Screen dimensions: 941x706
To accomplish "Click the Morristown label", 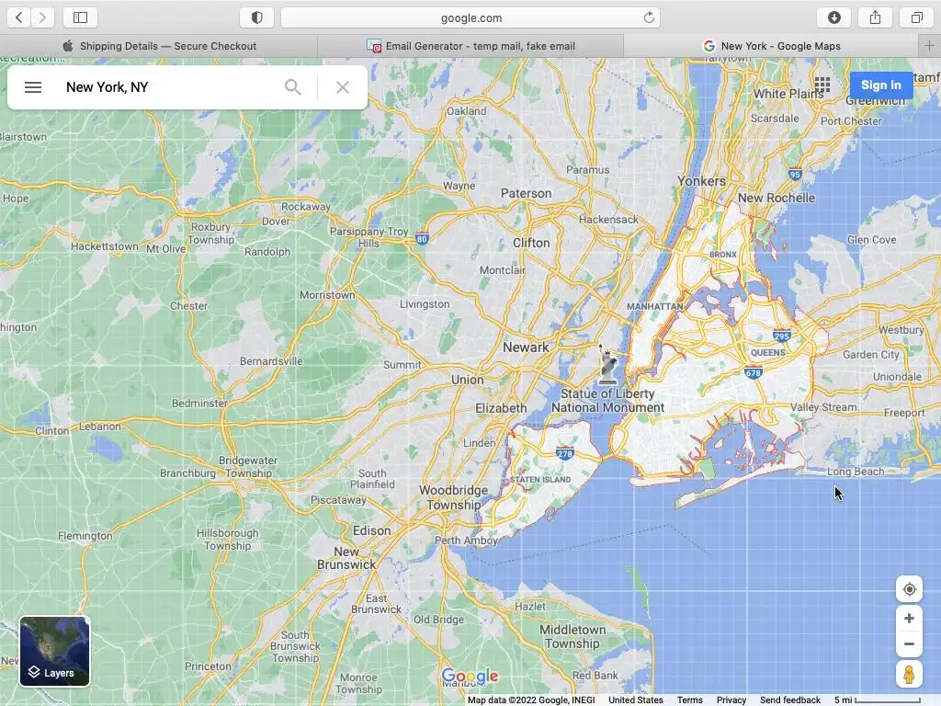I will [328, 295].
